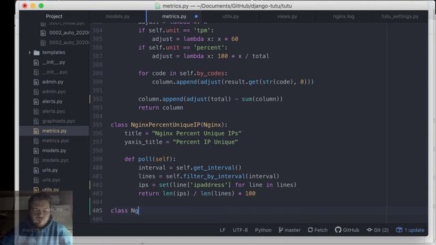
Task: Click the class NginxPercentUniqueIP definition line
Action: [169, 125]
